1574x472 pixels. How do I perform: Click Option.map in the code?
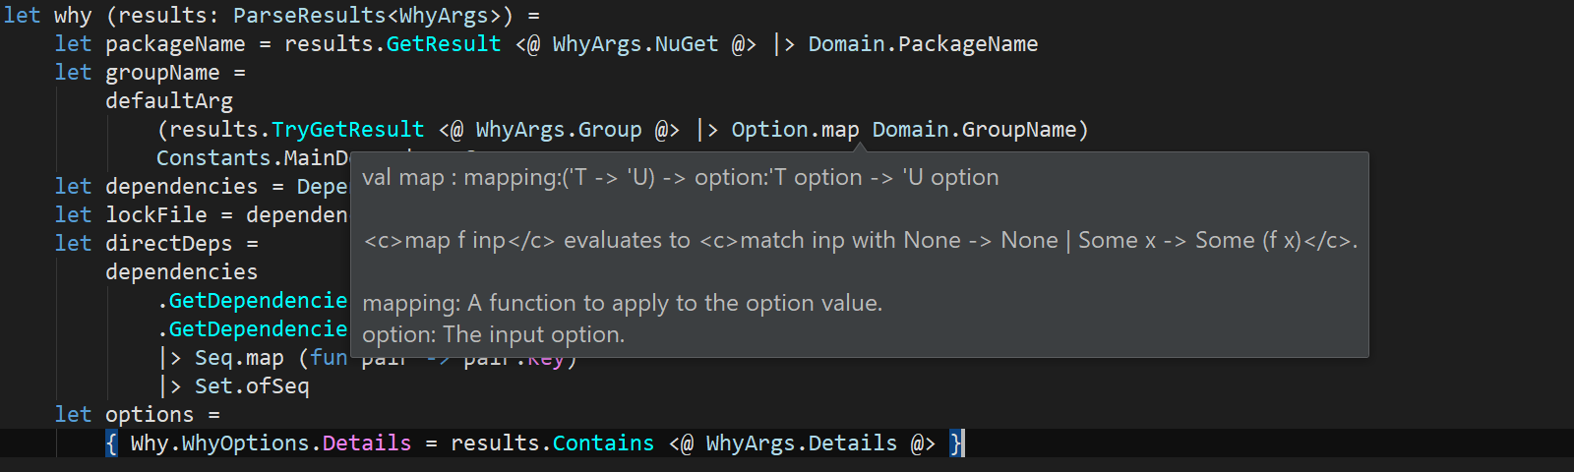tap(795, 130)
